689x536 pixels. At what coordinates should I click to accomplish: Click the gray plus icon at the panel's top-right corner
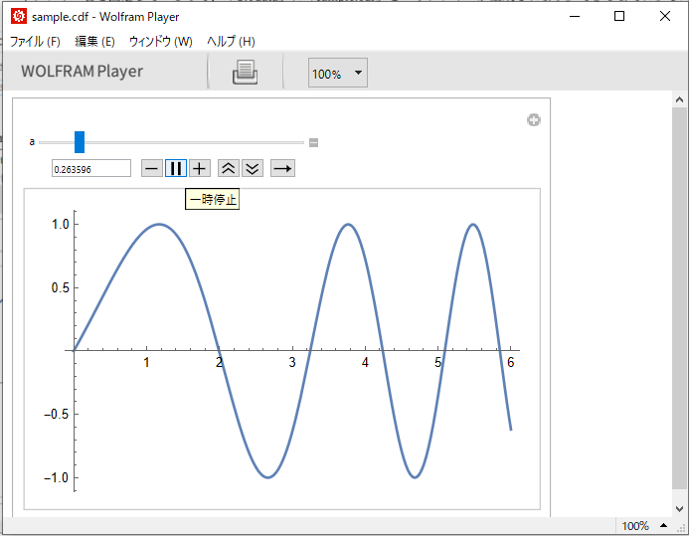click(534, 120)
